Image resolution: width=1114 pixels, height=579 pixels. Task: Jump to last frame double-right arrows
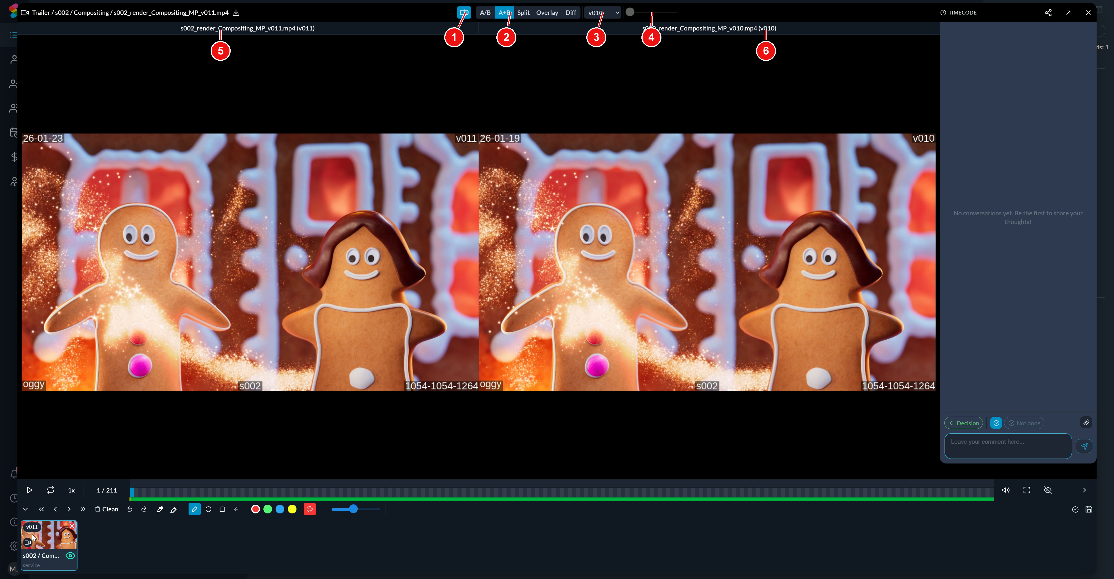83,509
